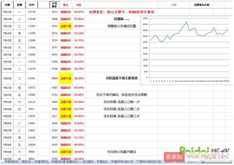Select yellow 流量下滑 cell in 7月20日 row
Image resolution: width=234 pixels, height=165 pixels.
(x=66, y=79)
